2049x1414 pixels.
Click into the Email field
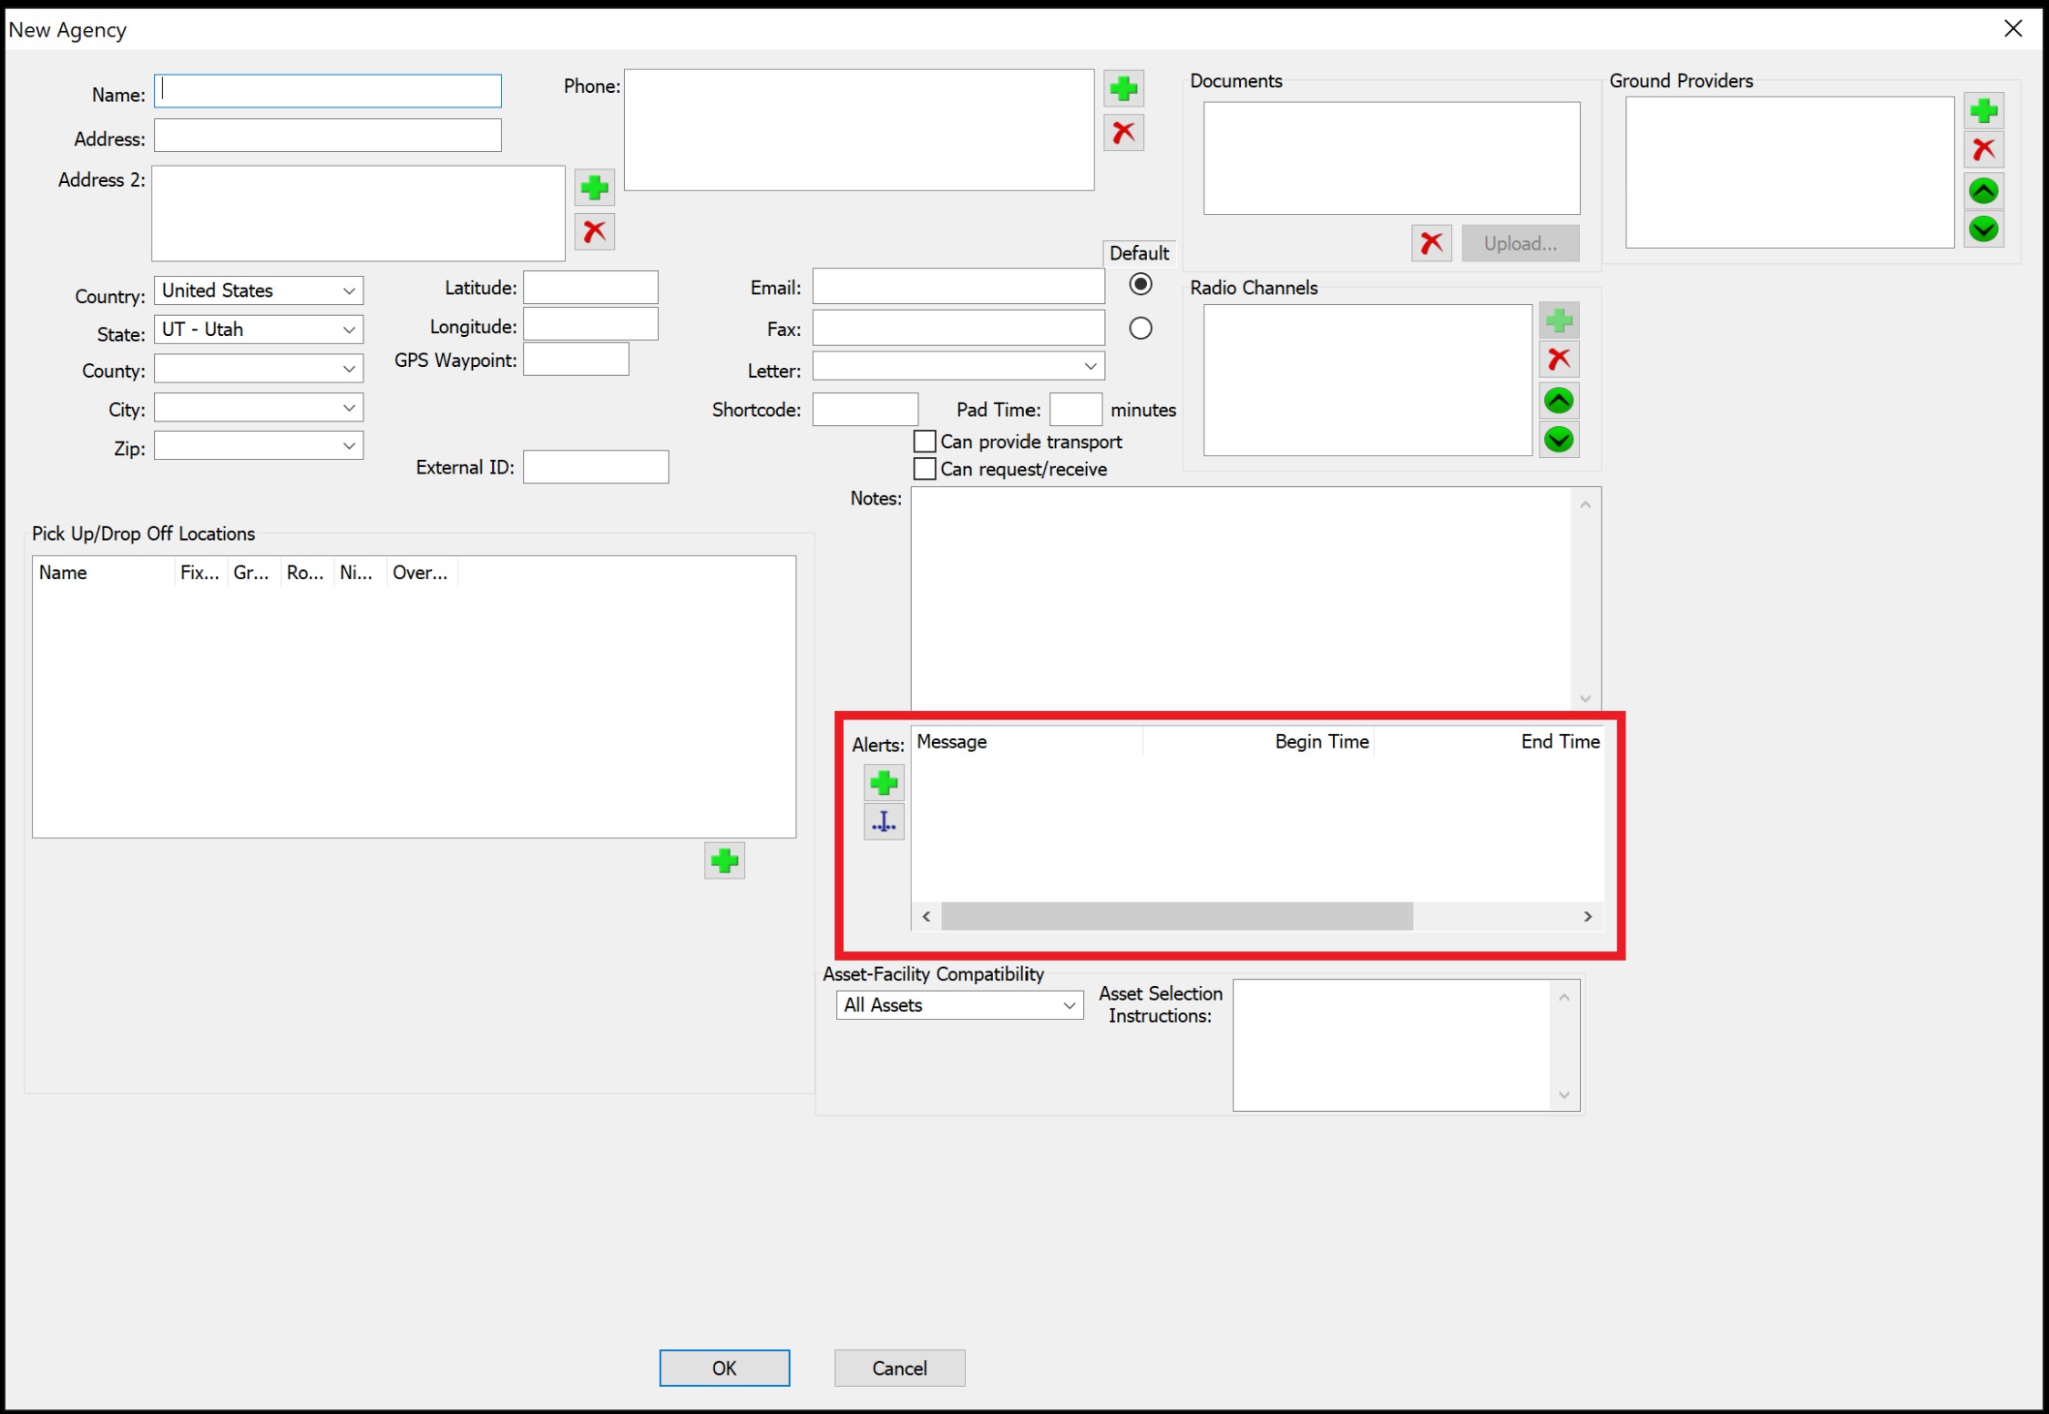click(958, 286)
